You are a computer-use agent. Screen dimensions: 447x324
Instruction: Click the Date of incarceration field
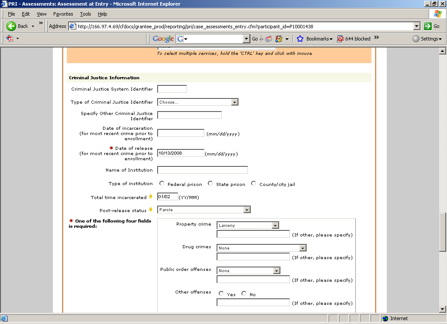coord(181,133)
